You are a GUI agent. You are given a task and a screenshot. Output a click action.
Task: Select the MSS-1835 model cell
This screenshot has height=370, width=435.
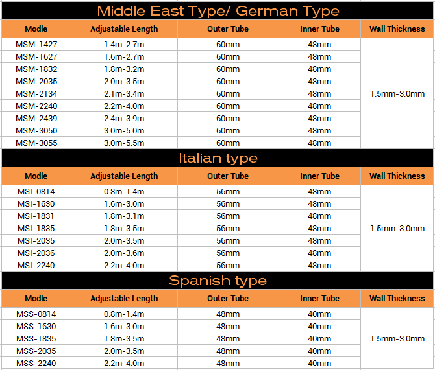pos(36,339)
